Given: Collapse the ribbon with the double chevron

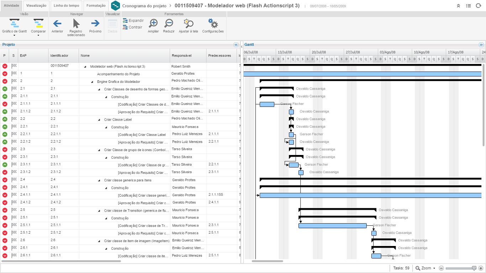Looking at the screenshot, I should 459,6.
